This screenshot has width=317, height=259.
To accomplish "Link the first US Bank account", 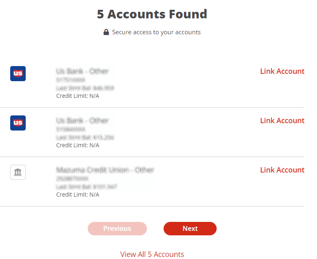I will (282, 71).
